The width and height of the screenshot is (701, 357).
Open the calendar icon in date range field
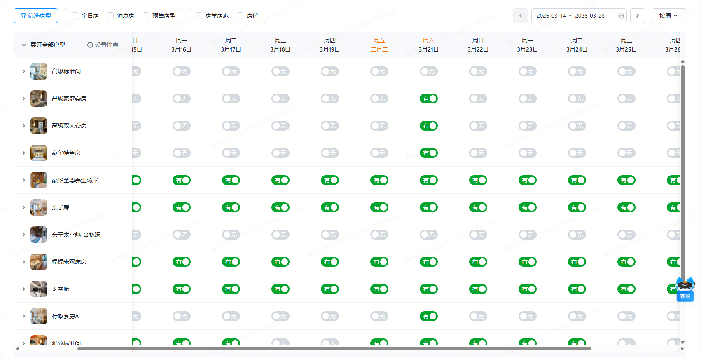tap(621, 16)
